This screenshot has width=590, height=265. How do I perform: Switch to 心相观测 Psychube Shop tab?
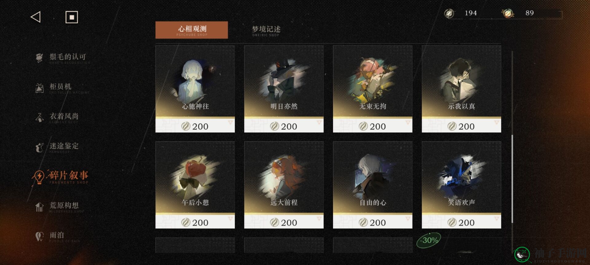192,30
